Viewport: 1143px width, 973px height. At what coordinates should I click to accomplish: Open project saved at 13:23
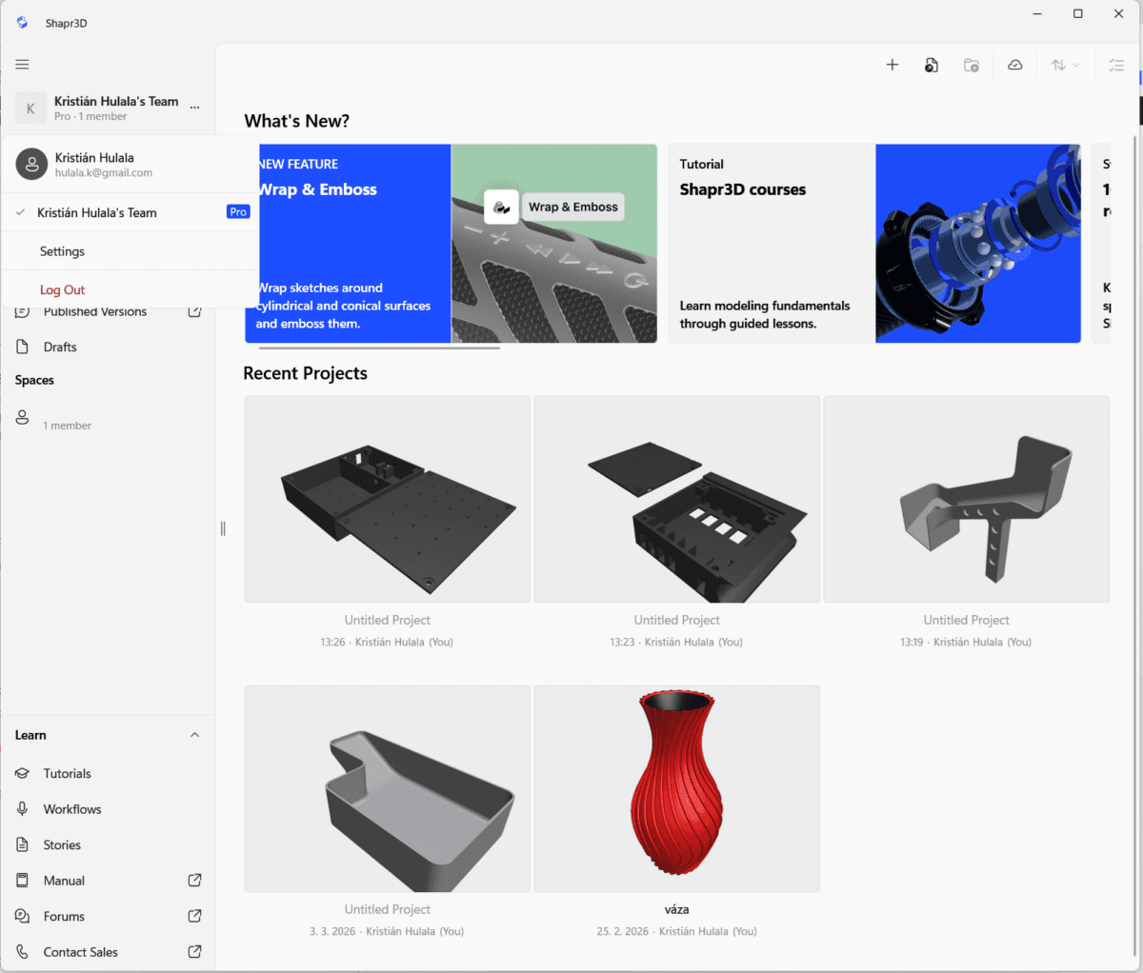point(676,499)
